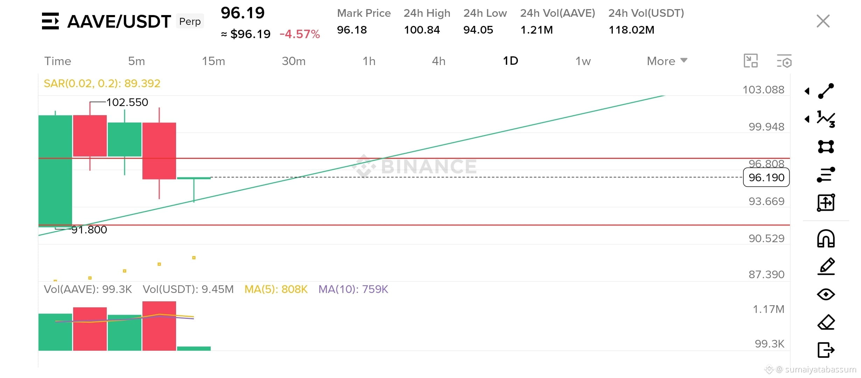Expand wave tool options arrow

(807, 119)
